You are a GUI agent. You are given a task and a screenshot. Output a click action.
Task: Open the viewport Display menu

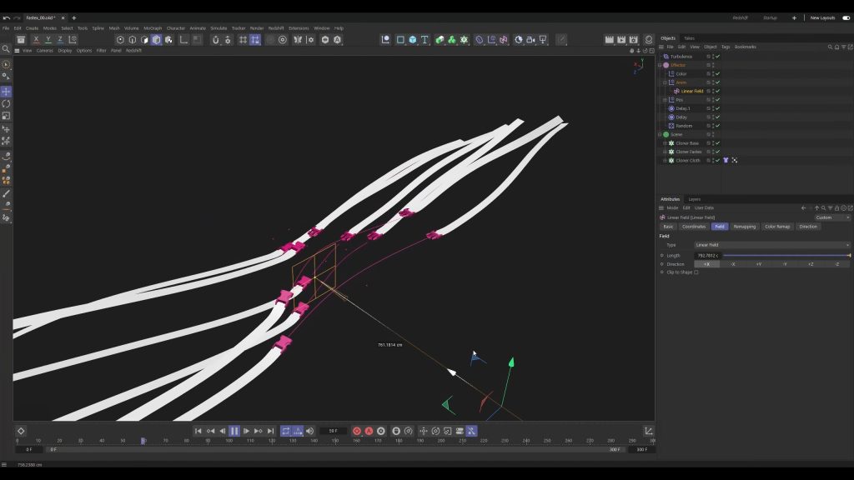click(x=65, y=51)
